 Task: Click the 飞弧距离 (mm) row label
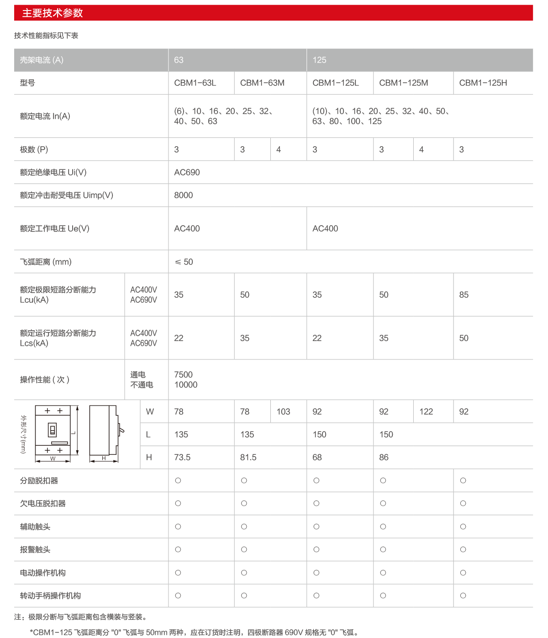coord(46,262)
